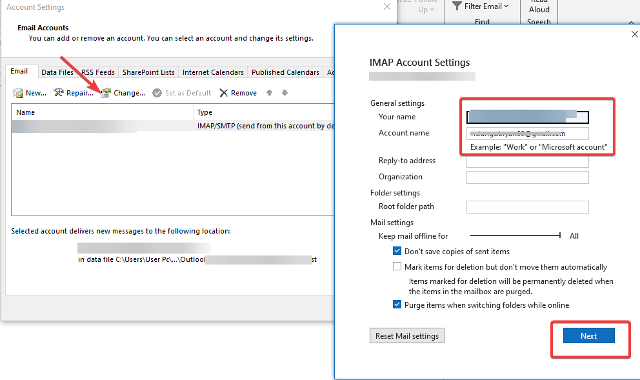This screenshot has width=640, height=380.
Task: Select the Repair account icon
Action: click(x=57, y=92)
